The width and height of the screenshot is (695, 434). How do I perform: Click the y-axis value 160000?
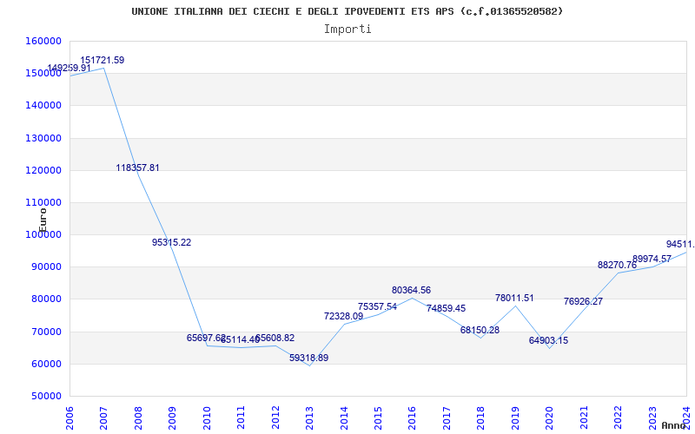point(45,41)
